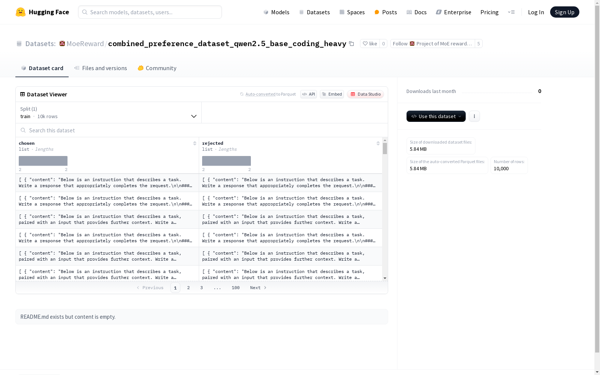Click the Embed button
The image size is (600, 375).
click(332, 94)
